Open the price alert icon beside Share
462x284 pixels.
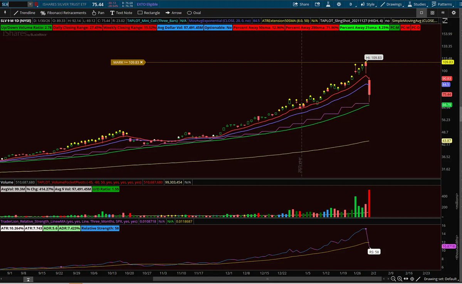coord(318,4)
